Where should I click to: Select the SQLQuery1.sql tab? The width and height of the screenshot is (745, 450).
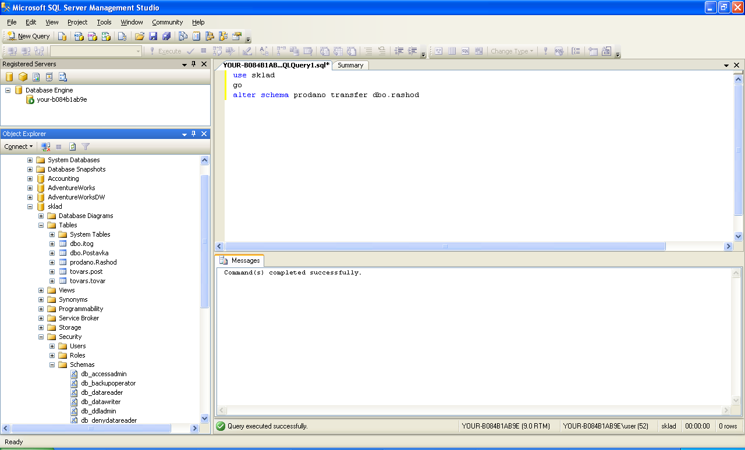276,65
